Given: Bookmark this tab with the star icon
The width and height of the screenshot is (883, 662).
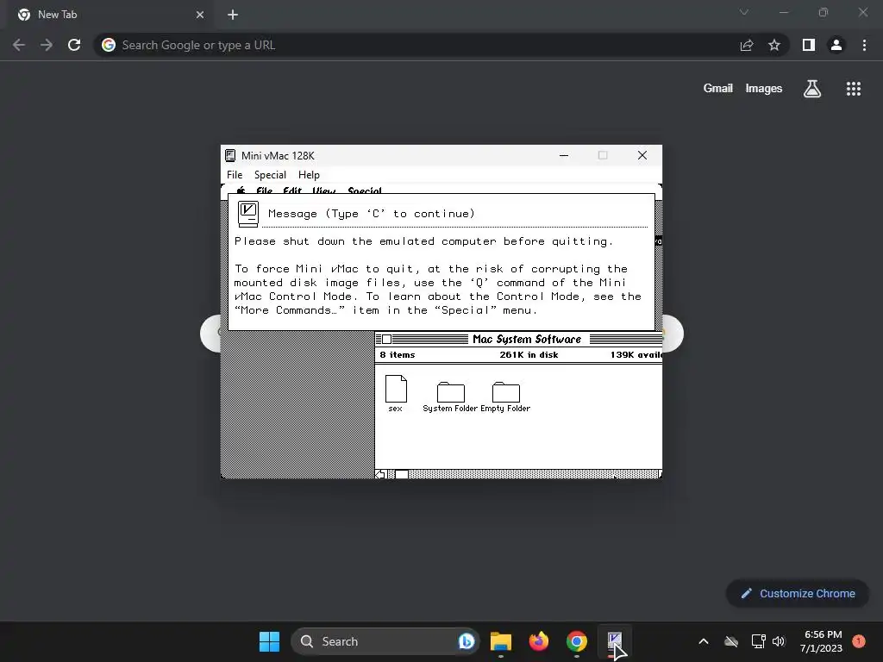Looking at the screenshot, I should (774, 45).
